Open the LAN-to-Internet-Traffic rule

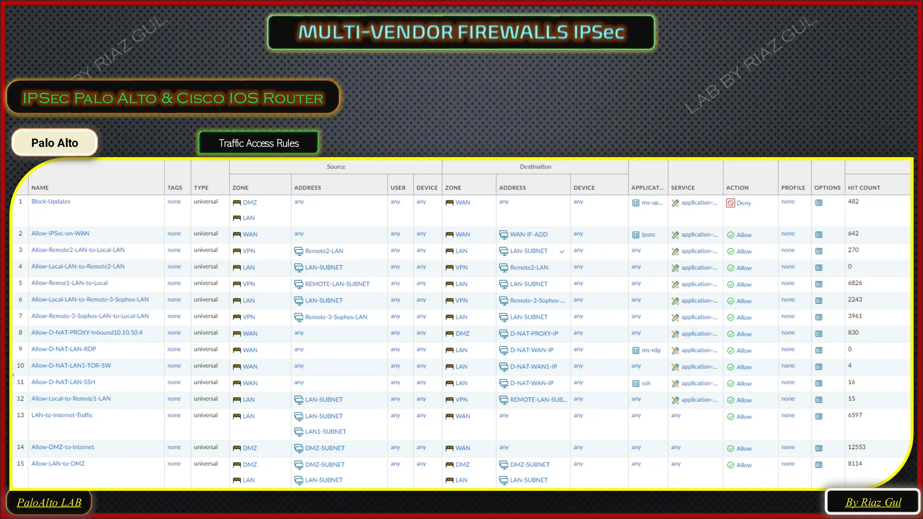tap(62, 415)
